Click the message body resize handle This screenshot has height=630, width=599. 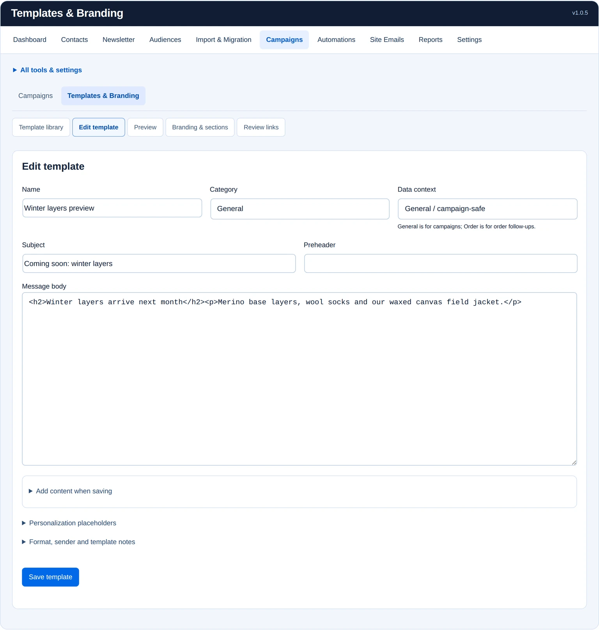point(574,463)
